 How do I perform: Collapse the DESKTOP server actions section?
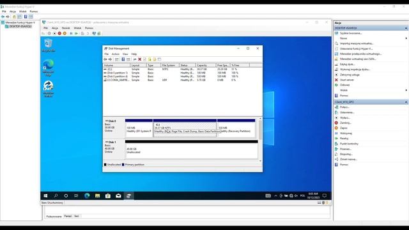tap(406, 28)
